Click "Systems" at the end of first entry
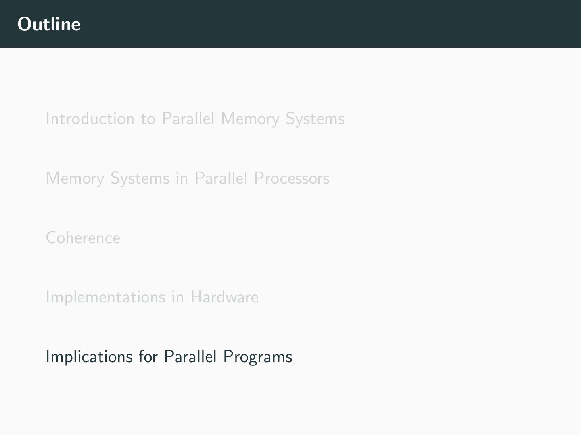The image size is (581, 435). (x=315, y=119)
